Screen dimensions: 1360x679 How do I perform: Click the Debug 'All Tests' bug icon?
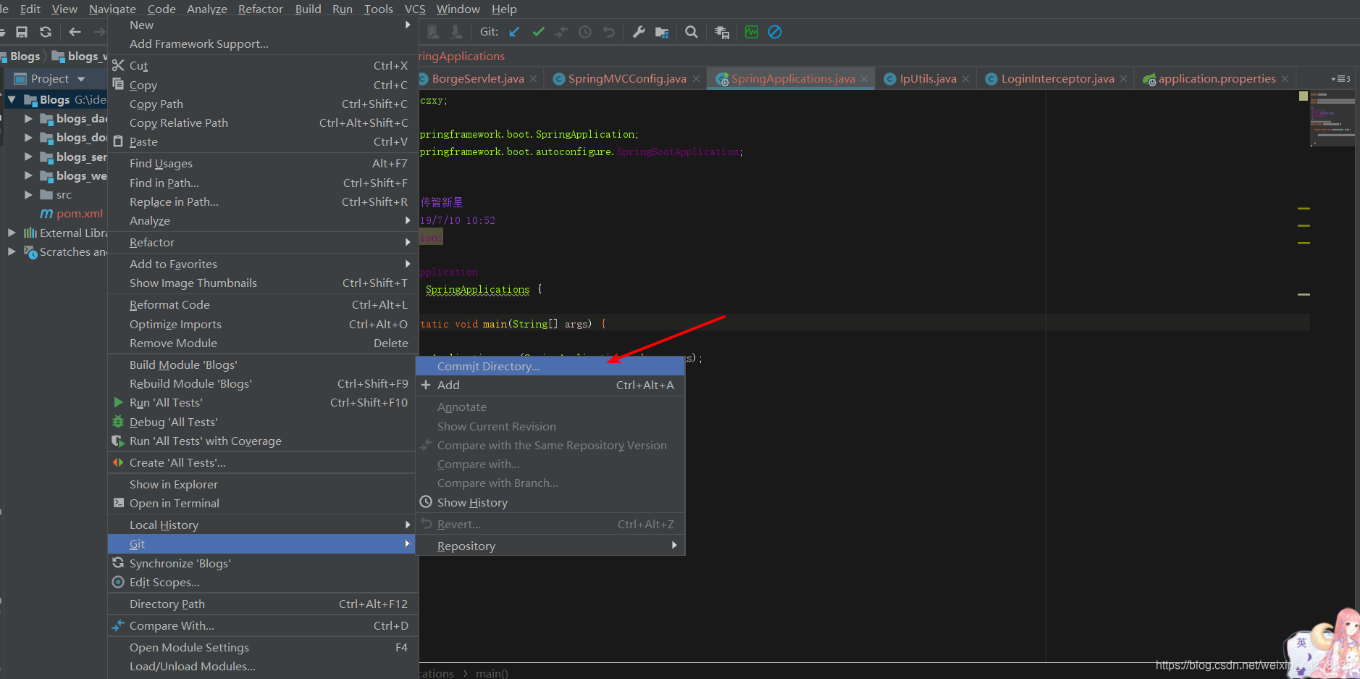click(x=118, y=422)
